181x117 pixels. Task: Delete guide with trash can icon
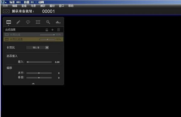(59, 30)
